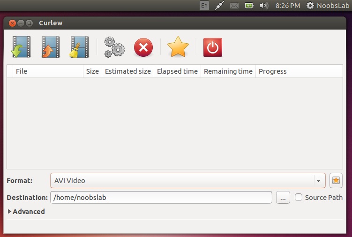Open the Format dropdown showing AVI Video
352x237 pixels.
[187, 180]
